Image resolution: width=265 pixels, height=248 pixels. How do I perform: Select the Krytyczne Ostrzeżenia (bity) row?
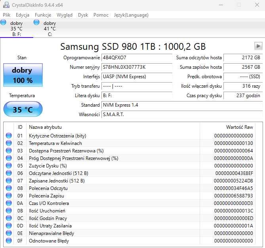(130, 135)
